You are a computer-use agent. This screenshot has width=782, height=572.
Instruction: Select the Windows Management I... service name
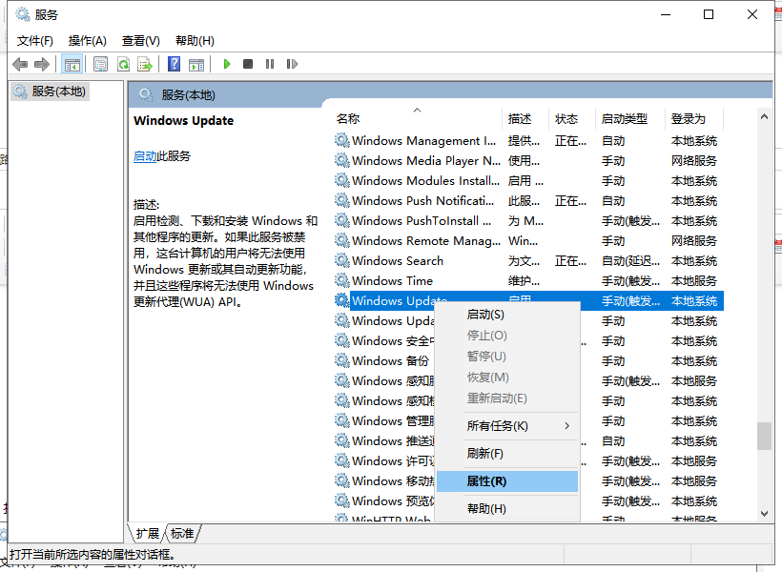[424, 141]
